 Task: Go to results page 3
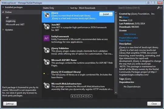80,96
